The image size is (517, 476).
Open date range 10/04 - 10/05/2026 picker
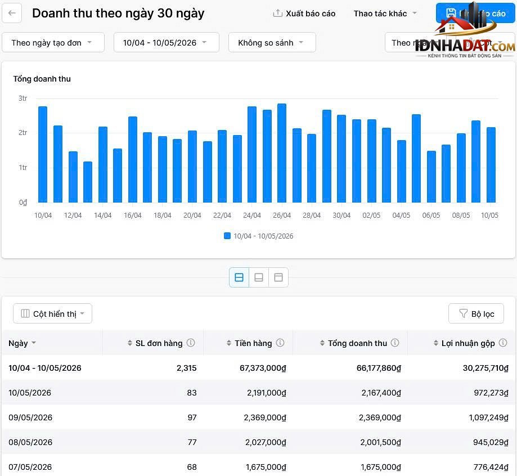[x=167, y=43]
